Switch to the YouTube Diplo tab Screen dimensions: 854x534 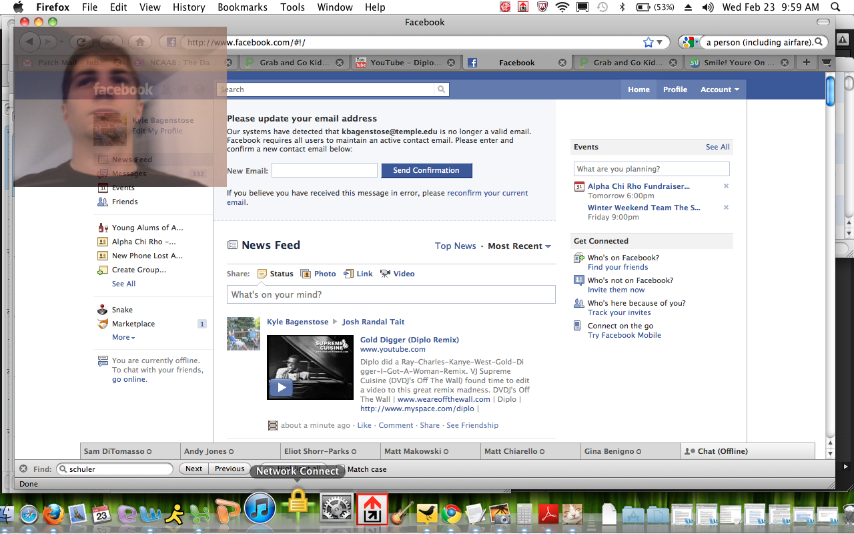point(399,63)
